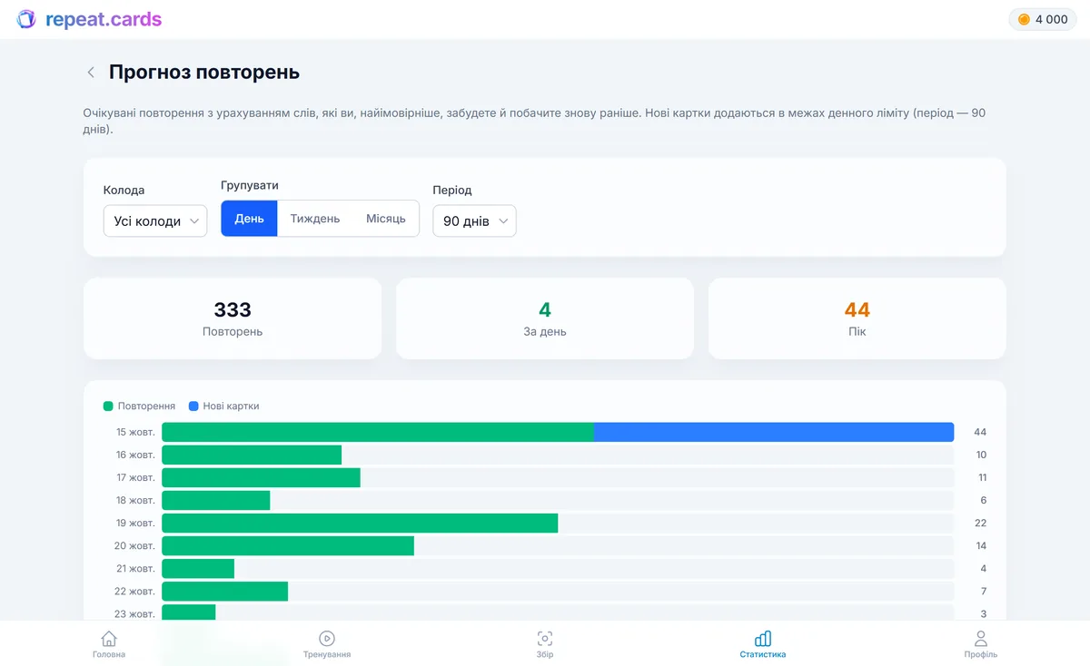Click the 44 Пік summary card
Image resolution: width=1090 pixels, height=666 pixels.
tap(857, 318)
